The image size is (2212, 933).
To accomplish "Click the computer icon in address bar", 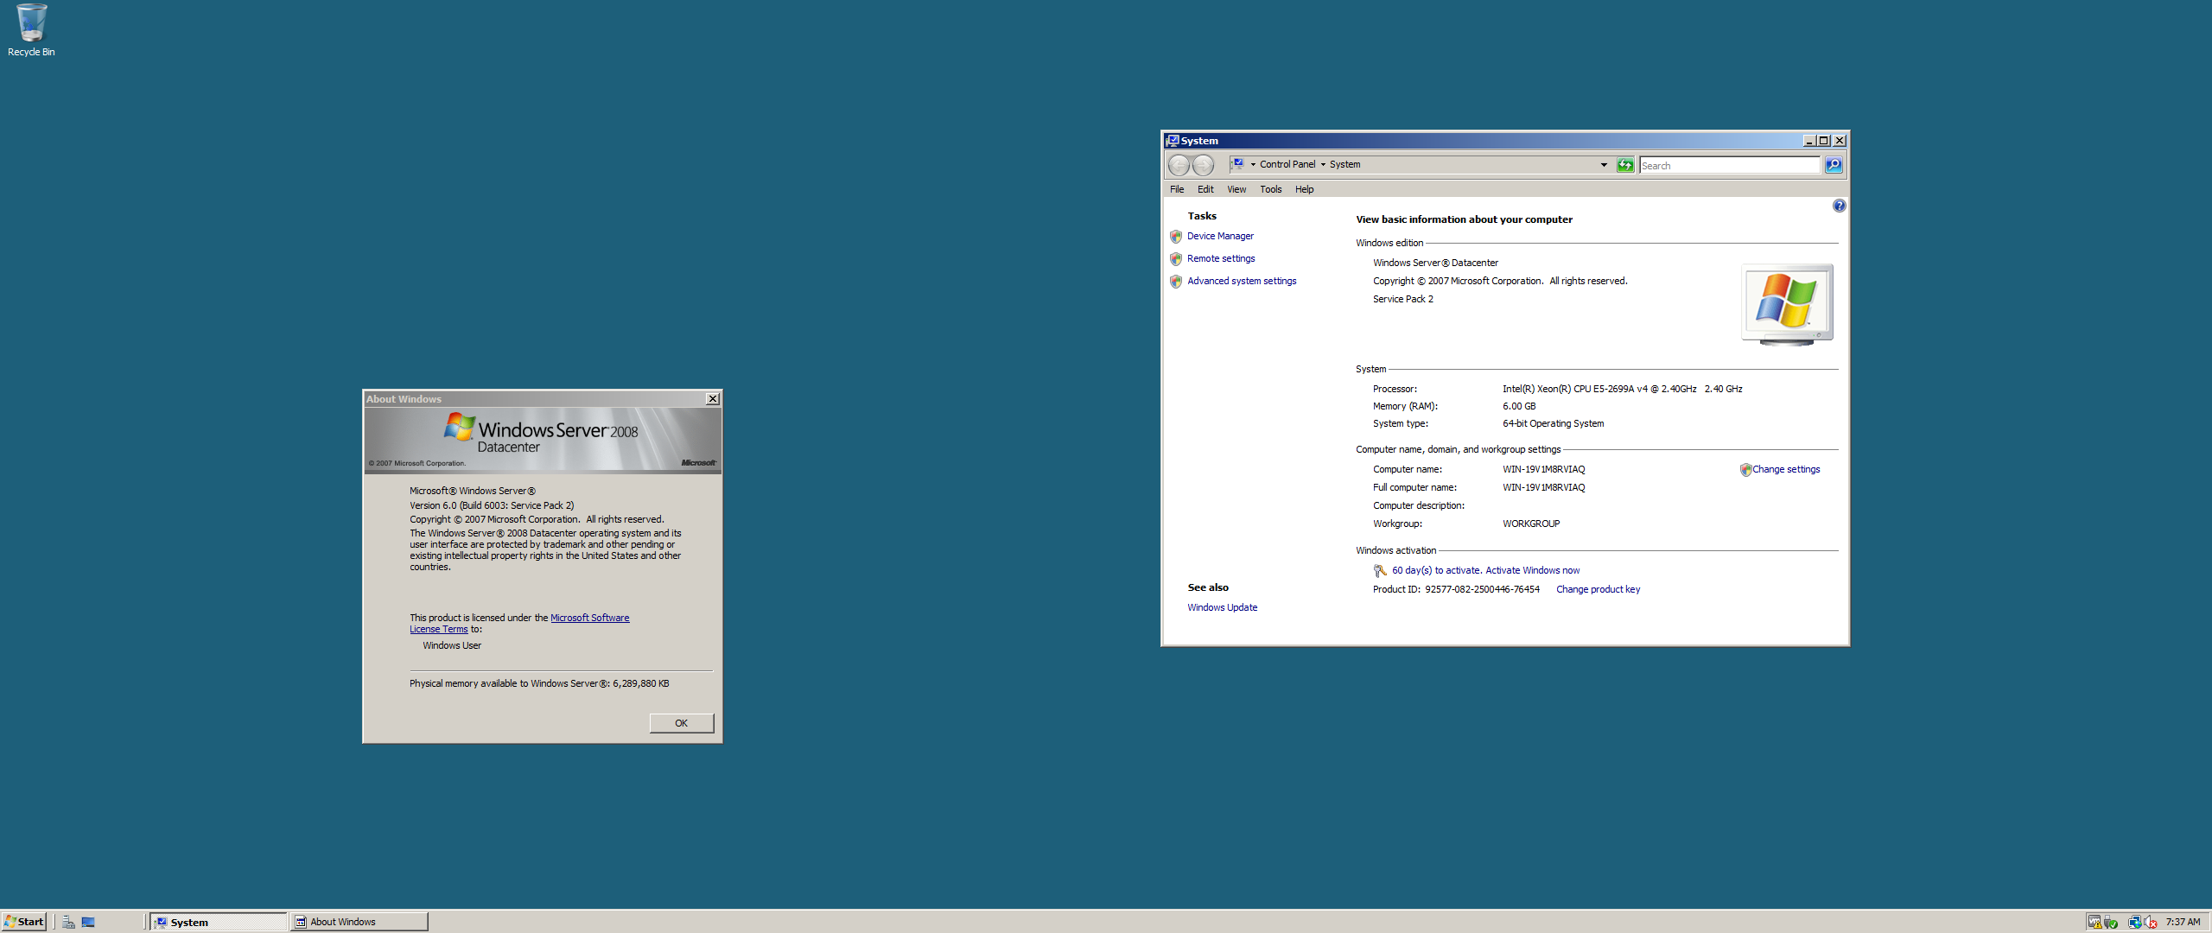I will 1237,164.
